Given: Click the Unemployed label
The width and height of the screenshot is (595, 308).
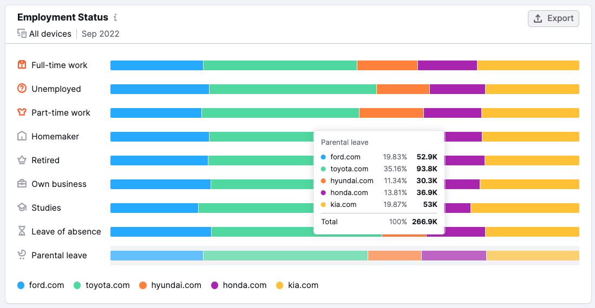Looking at the screenshot, I should pyautogui.click(x=56, y=89).
